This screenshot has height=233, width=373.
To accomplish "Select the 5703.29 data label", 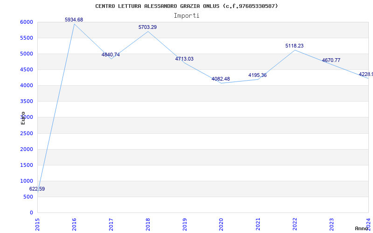I will [148, 27].
